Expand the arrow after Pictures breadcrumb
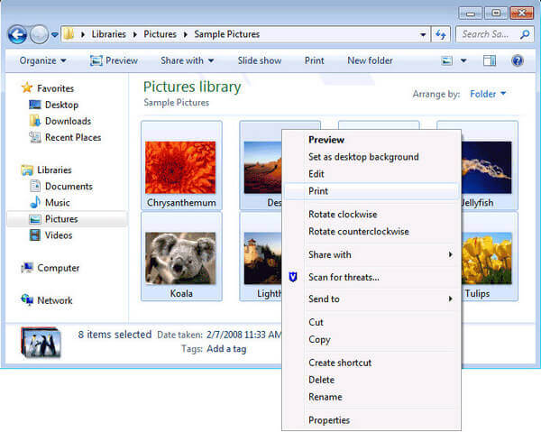 pyautogui.click(x=185, y=34)
